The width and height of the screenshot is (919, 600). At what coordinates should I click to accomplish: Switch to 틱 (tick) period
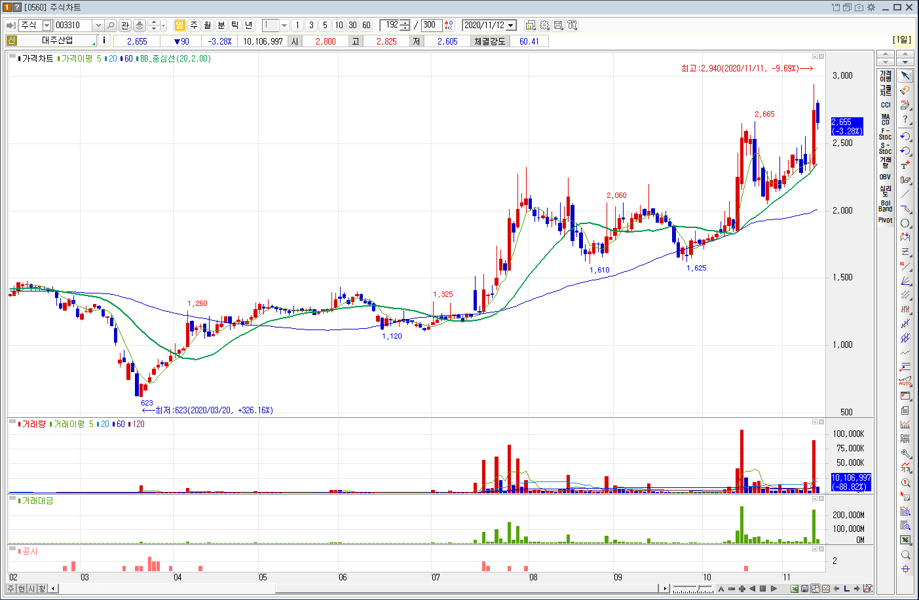point(235,25)
